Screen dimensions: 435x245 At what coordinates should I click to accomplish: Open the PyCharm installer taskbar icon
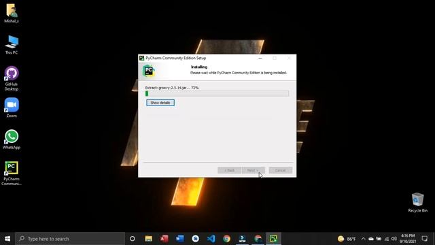273,239
